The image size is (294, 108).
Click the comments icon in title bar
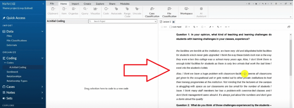point(276,4)
